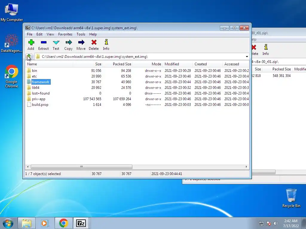Sort by the Accessed column header
Viewport: 306px width, 229px height.
(x=236, y=64)
